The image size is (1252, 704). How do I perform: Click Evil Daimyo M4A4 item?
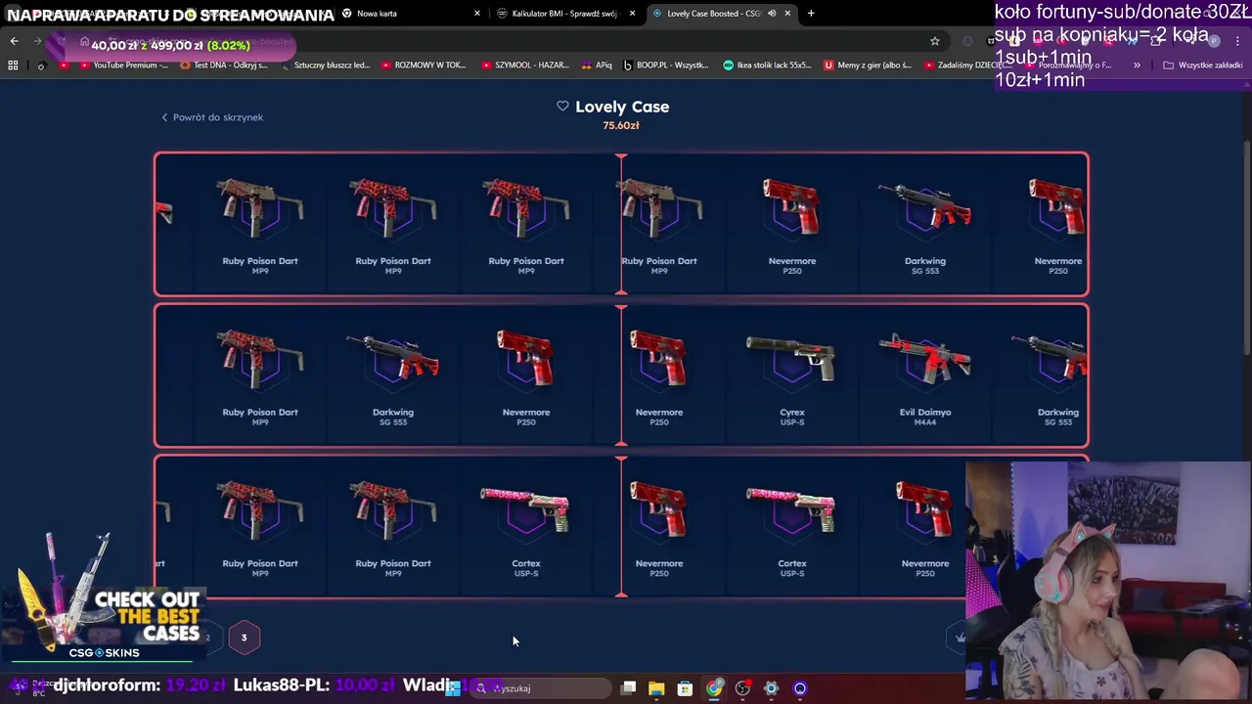click(924, 375)
